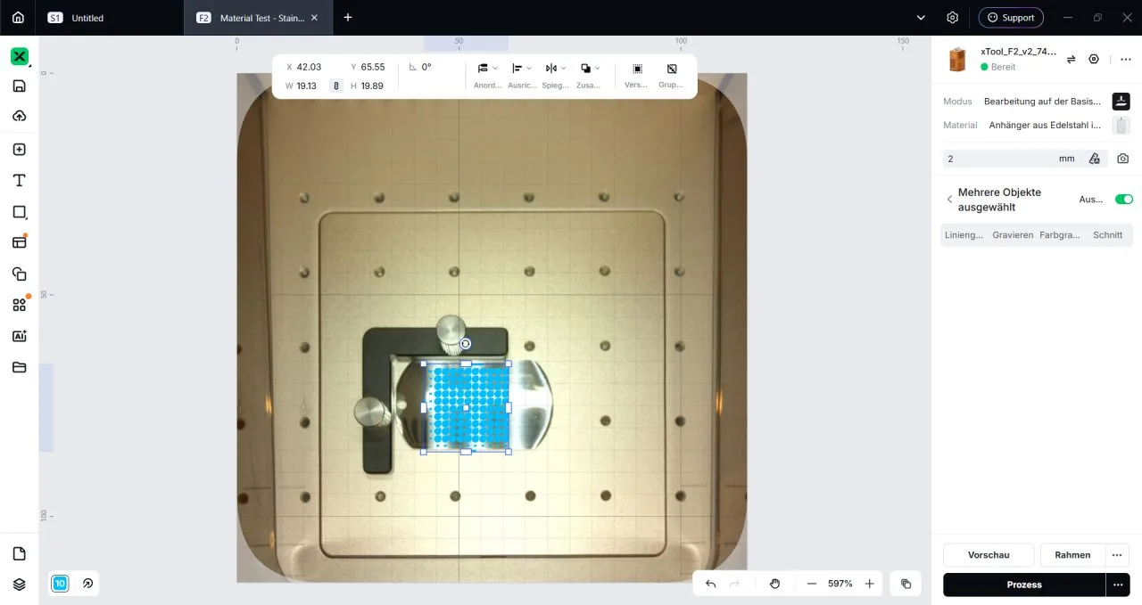Open the apps grid icon

coord(20,305)
